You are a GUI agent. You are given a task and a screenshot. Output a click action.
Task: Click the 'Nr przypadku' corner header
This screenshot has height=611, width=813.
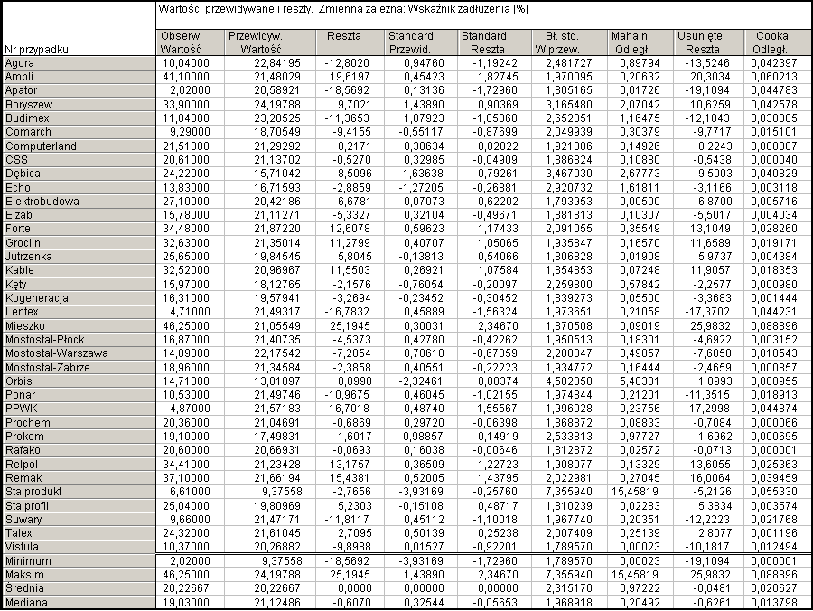(79, 29)
